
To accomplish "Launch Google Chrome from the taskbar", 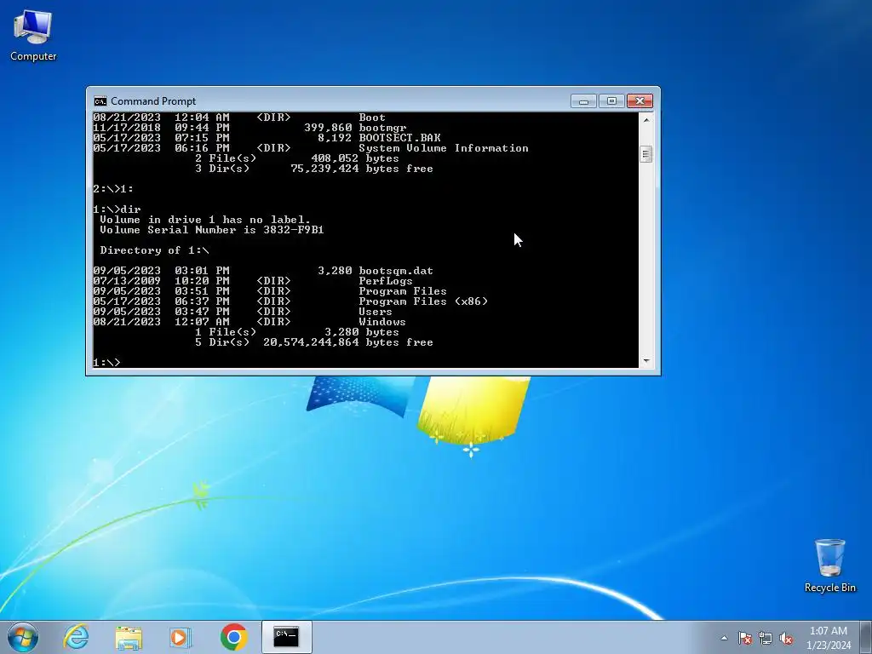I will click(x=233, y=637).
